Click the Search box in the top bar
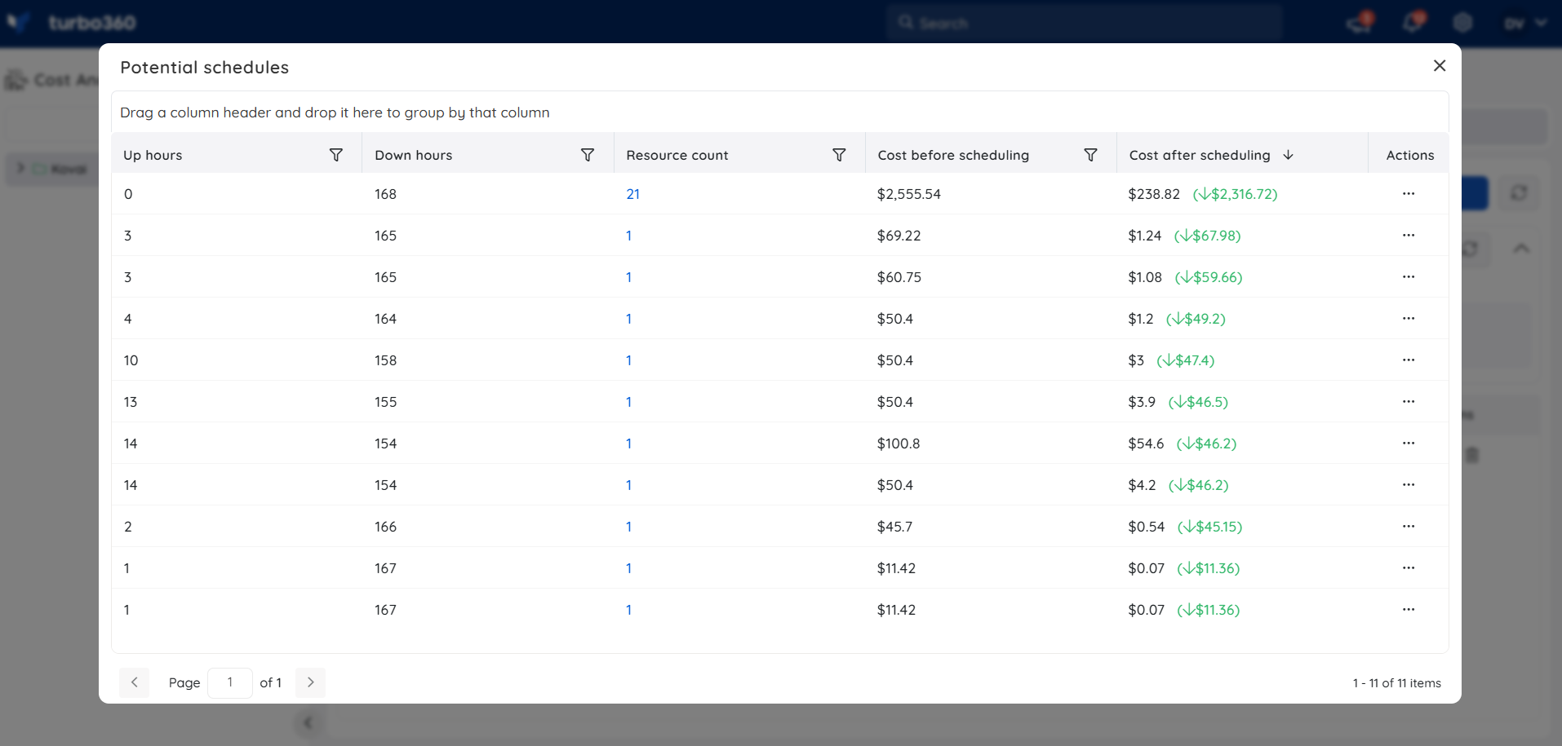The height and width of the screenshot is (746, 1562). tap(1085, 23)
